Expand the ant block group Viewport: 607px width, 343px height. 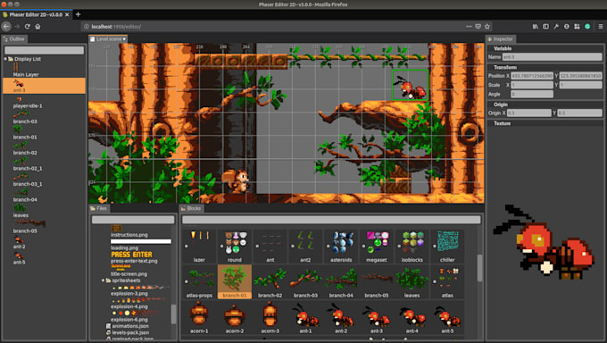(x=257, y=247)
